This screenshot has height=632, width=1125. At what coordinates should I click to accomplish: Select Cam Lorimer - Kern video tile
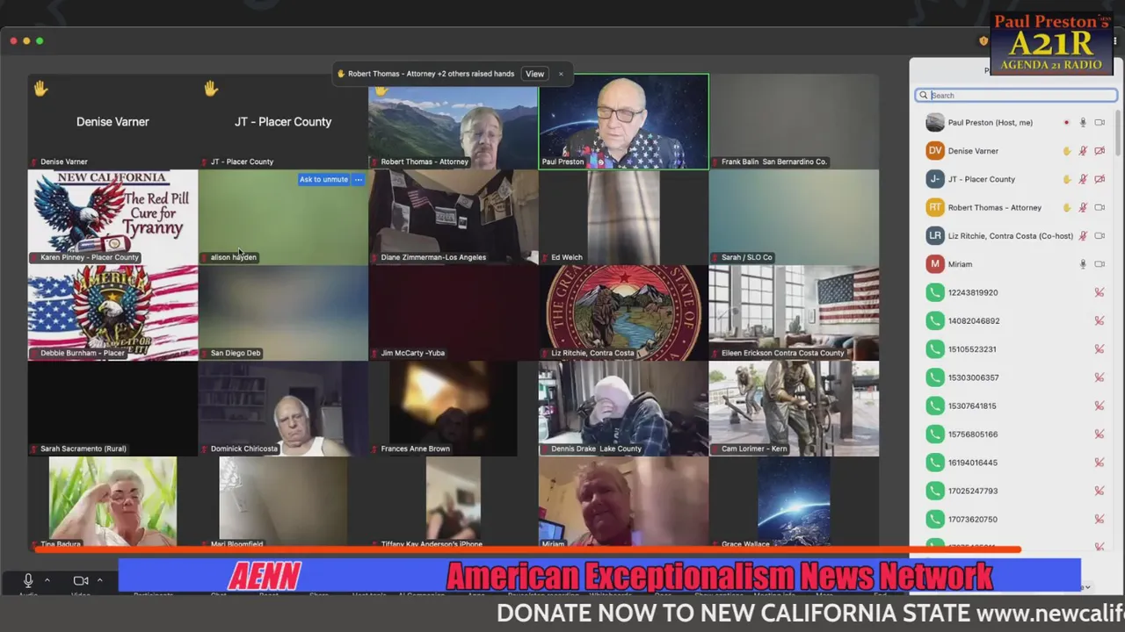(794, 408)
